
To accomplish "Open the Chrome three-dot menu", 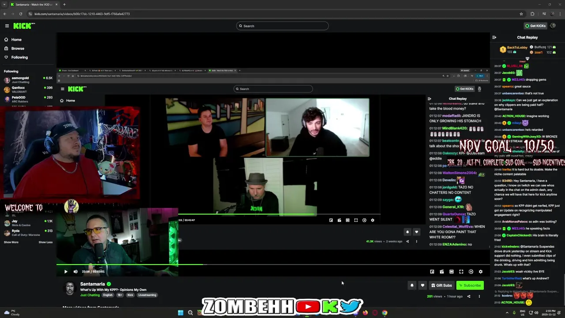I will click(x=559, y=14).
